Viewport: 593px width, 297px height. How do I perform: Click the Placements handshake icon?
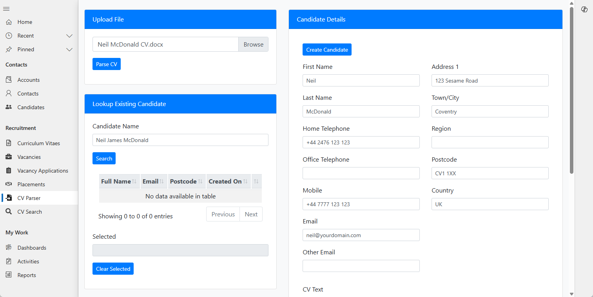9,184
